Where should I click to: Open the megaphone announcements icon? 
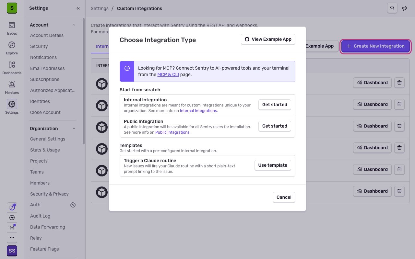[x=405, y=8]
